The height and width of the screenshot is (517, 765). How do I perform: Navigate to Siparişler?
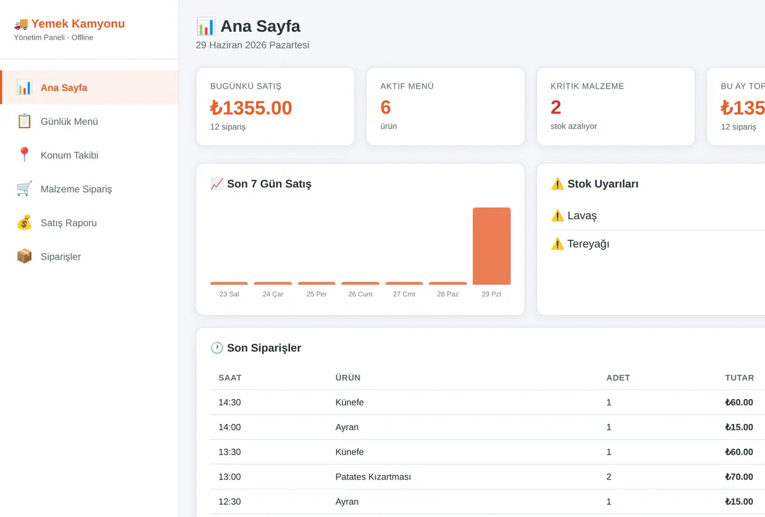pos(89,256)
